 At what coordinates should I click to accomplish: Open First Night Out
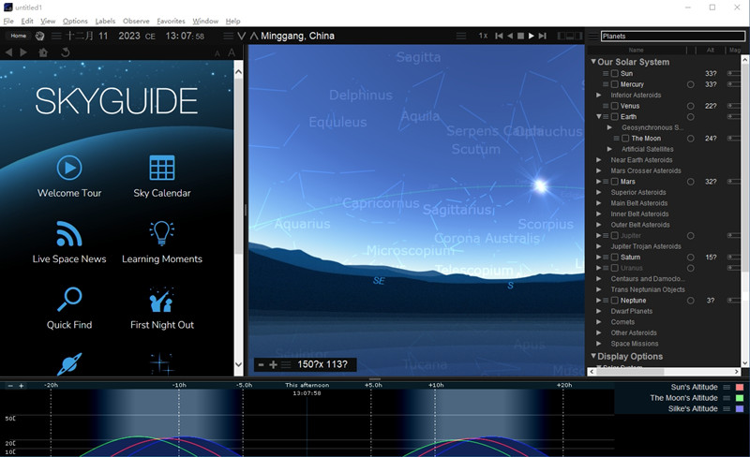click(162, 308)
